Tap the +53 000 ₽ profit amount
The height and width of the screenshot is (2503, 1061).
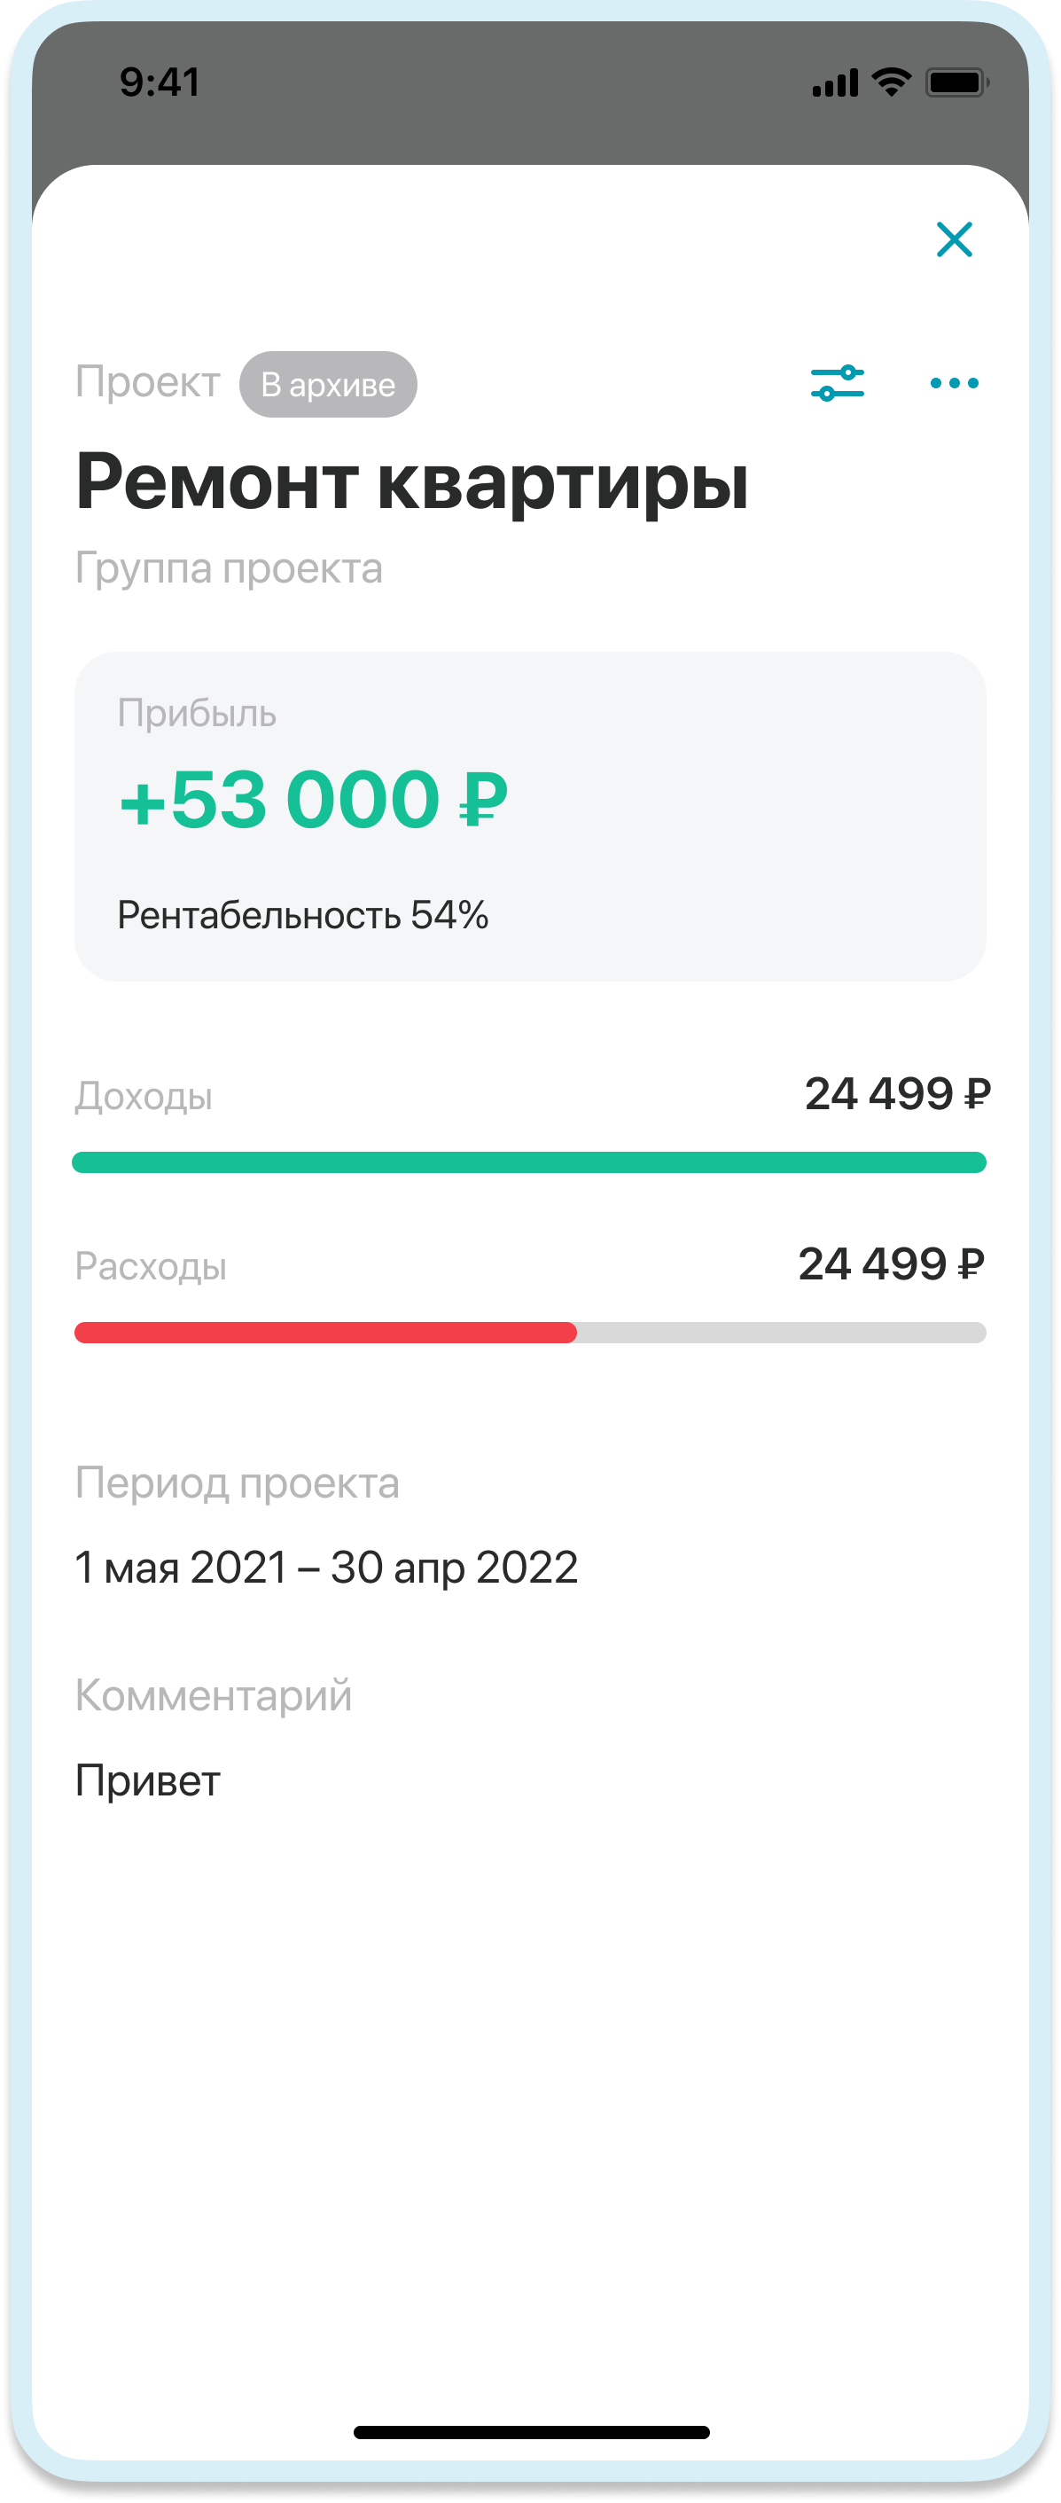[313, 800]
